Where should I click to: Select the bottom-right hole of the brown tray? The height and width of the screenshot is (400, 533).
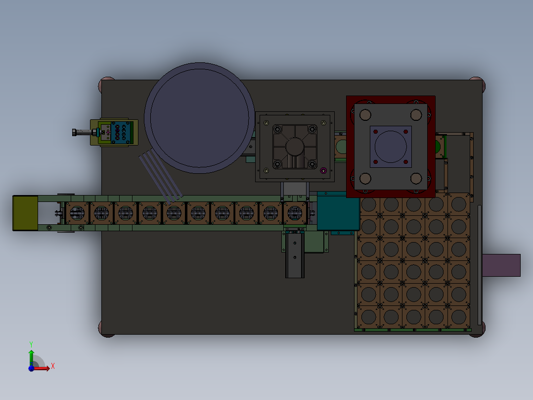458,317
